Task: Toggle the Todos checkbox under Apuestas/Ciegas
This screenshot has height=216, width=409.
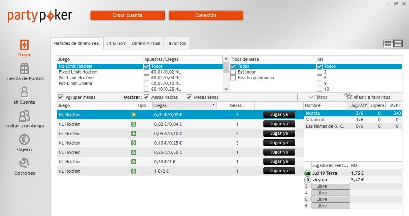Action: point(146,66)
